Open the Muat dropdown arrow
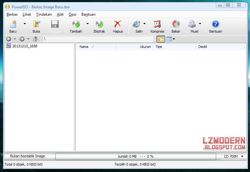This screenshot has height=172, width=250. (x=200, y=24)
